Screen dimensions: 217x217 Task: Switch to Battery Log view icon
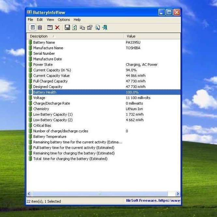40,27
